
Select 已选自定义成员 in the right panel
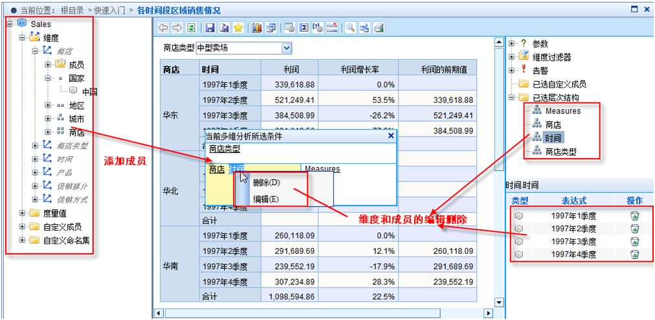560,84
